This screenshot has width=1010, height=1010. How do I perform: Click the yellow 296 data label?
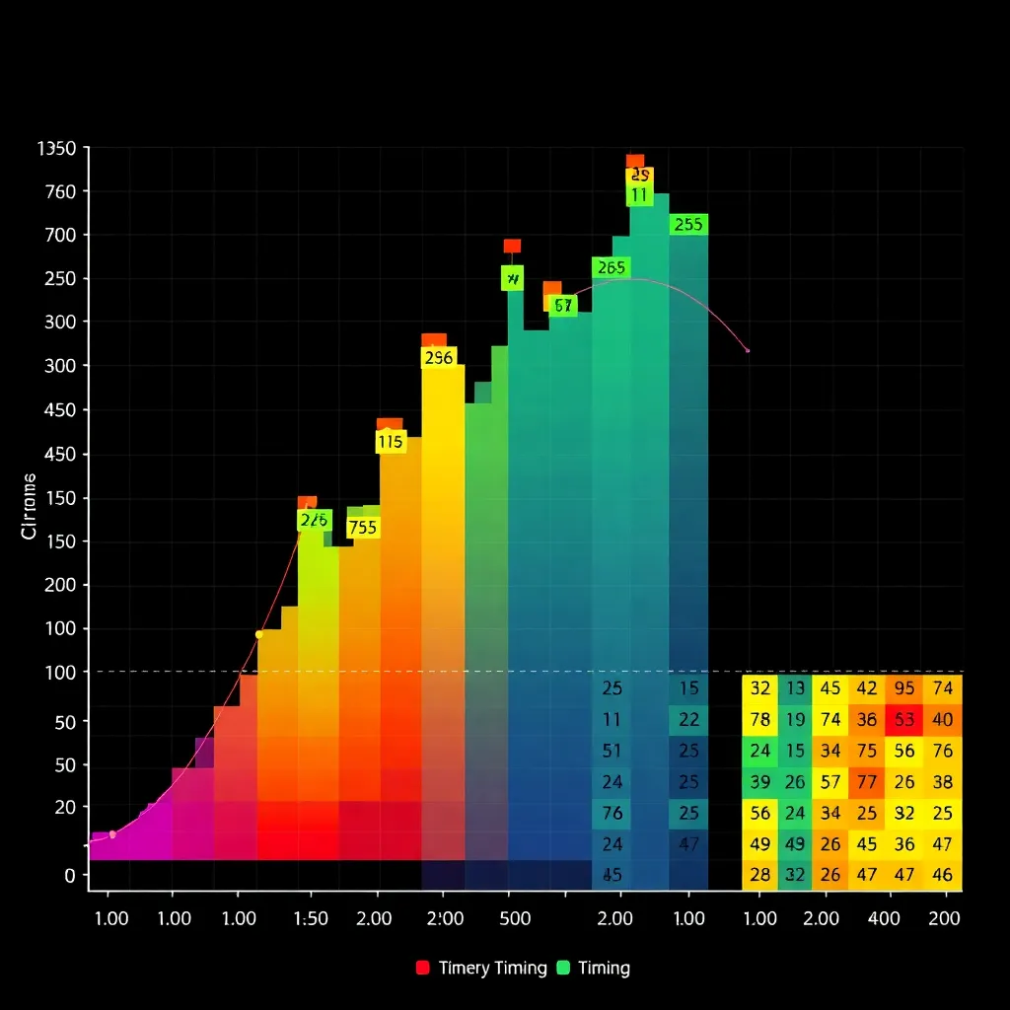pyautogui.click(x=437, y=358)
